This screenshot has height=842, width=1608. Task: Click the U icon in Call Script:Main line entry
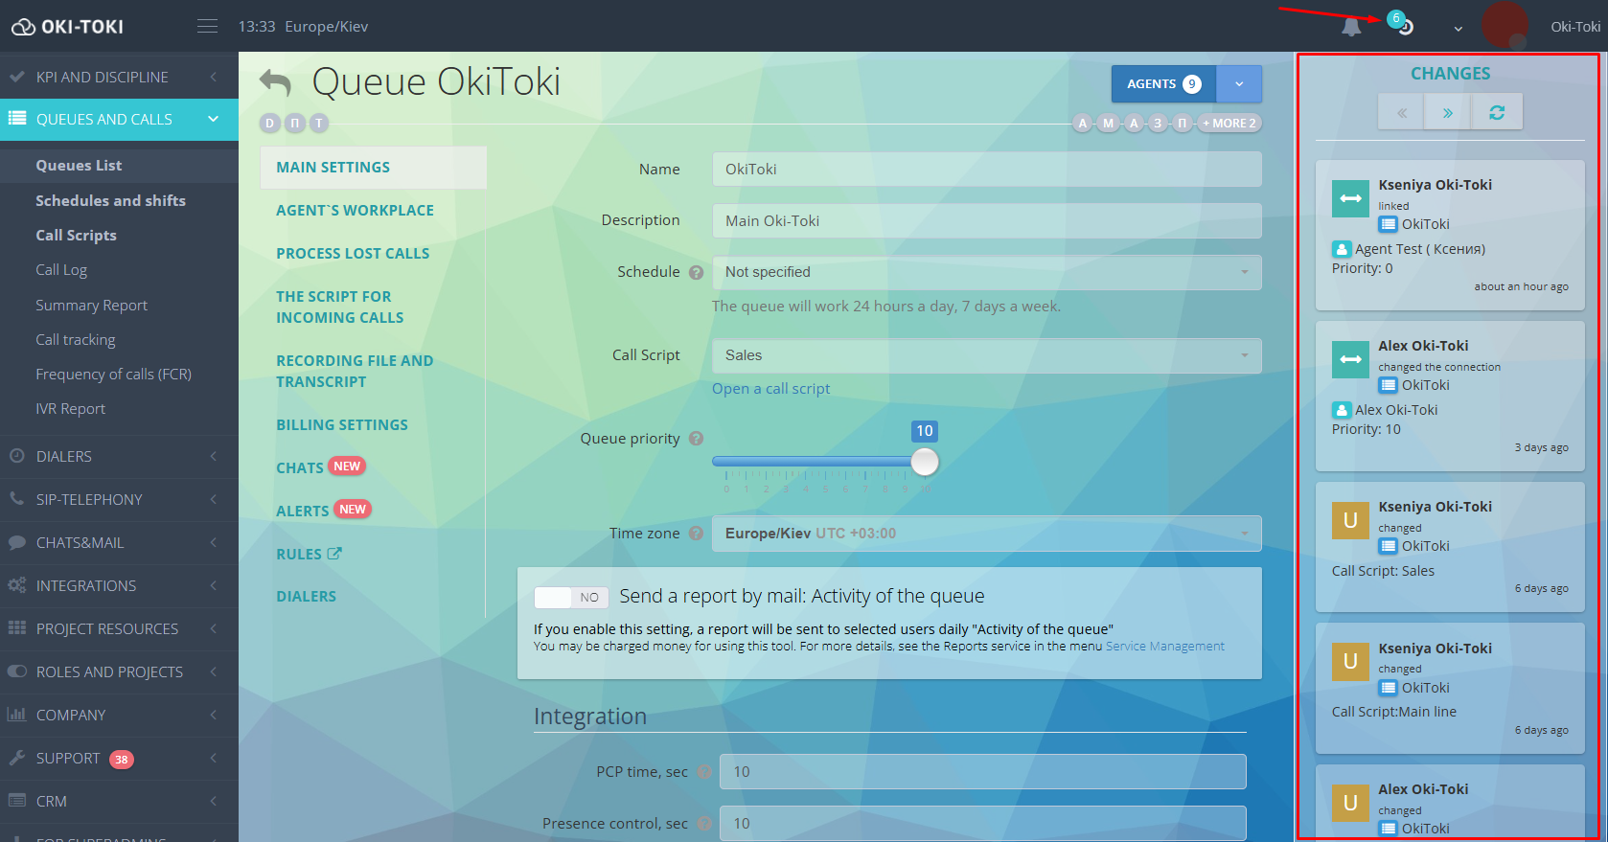coord(1350,662)
